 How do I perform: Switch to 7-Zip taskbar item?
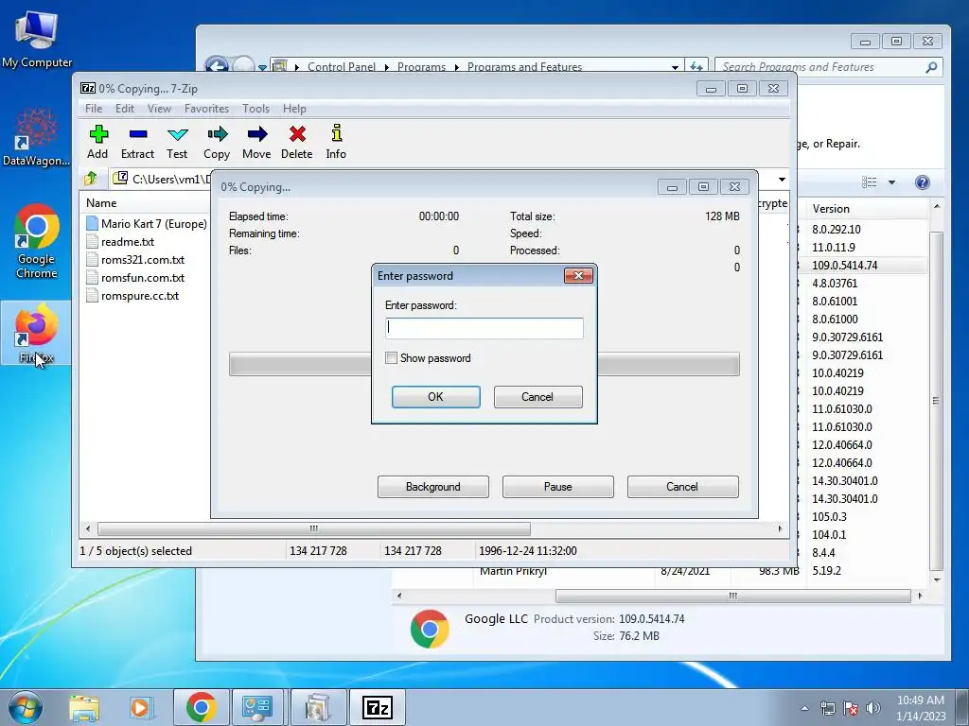378,707
